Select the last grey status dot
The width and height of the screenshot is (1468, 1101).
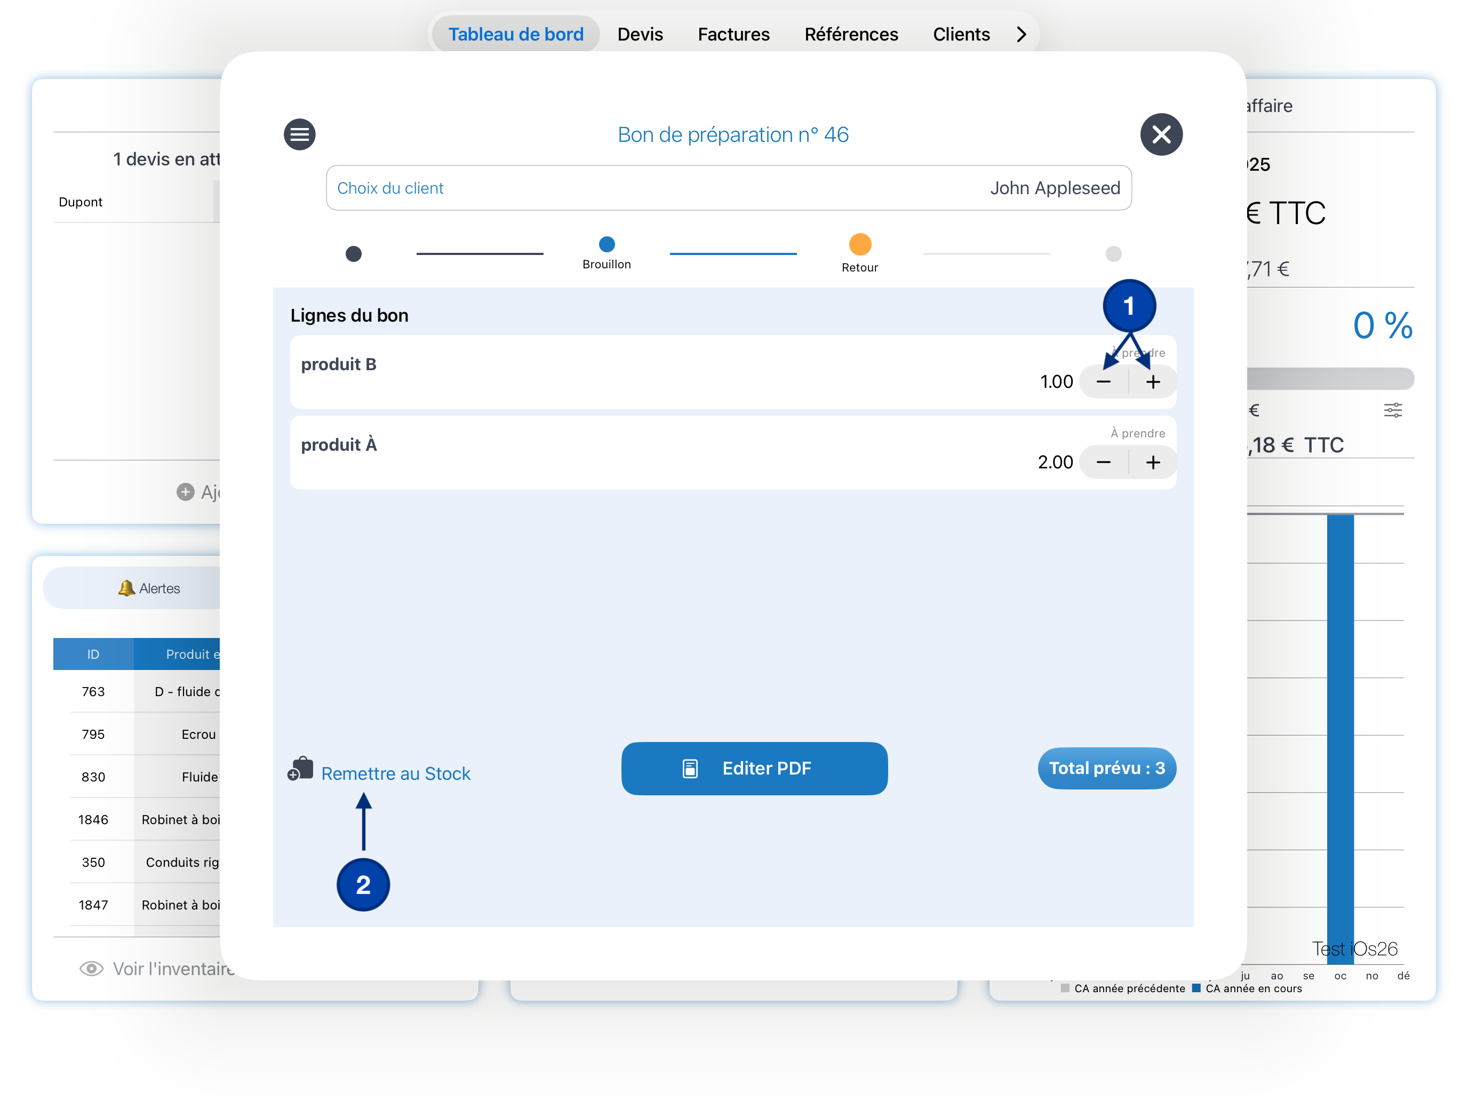point(1113,253)
